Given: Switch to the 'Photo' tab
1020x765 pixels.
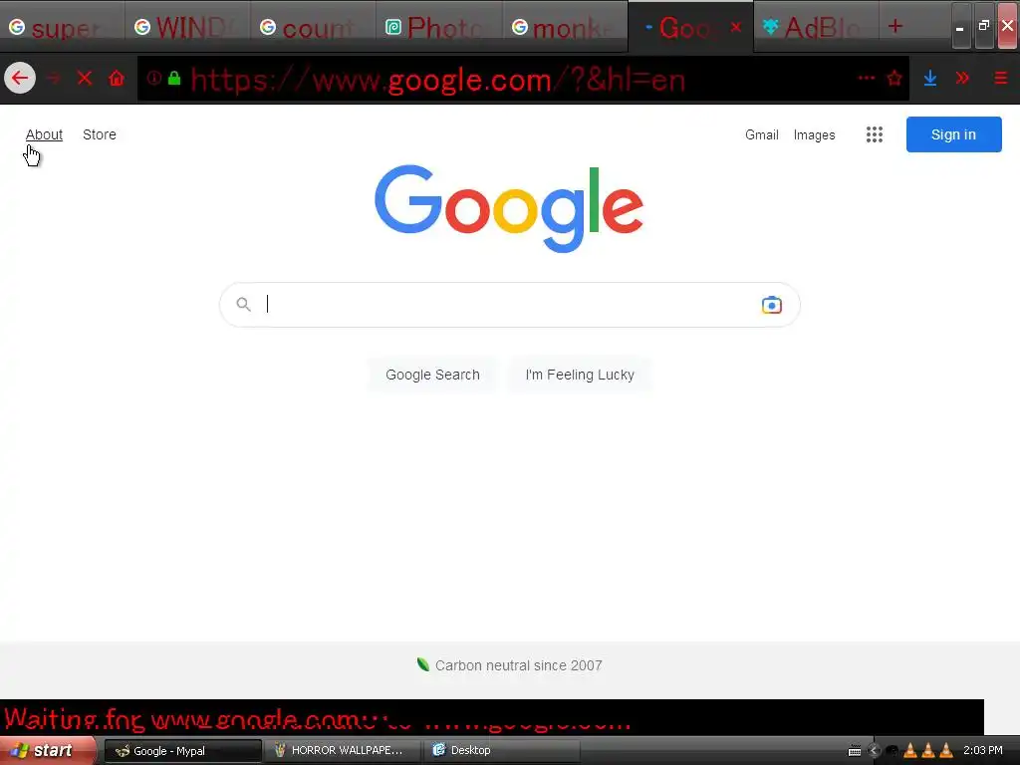Looking at the screenshot, I should (439, 27).
